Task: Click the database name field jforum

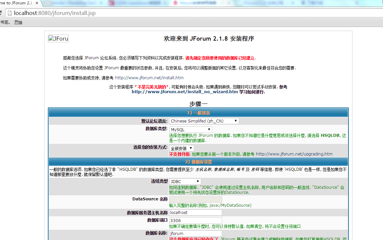Action: [x=195, y=233]
